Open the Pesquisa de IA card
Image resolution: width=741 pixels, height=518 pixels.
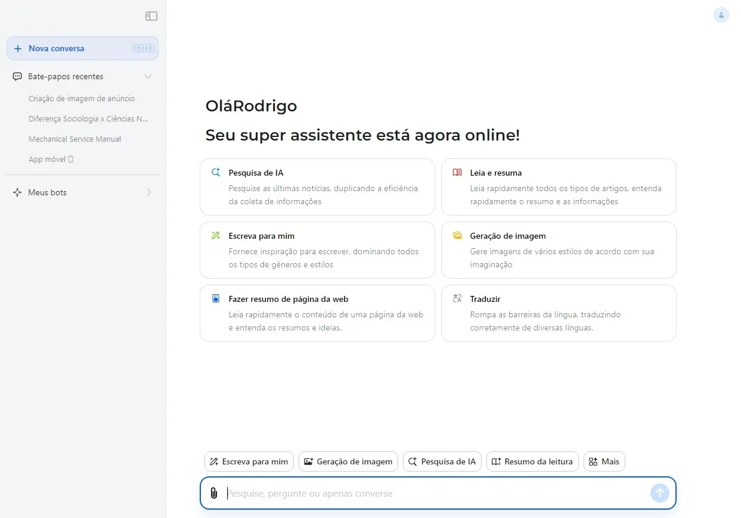[x=317, y=187]
